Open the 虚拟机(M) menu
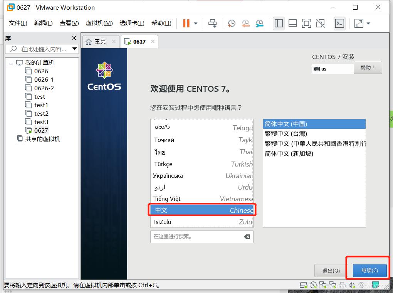 (x=99, y=23)
